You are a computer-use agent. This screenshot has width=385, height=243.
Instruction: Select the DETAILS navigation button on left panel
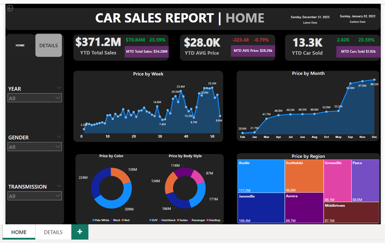click(x=48, y=45)
